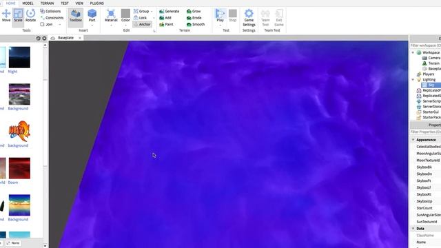This screenshot has height=248, width=441.
Task: Click the StarCount property row
Action: (425, 208)
